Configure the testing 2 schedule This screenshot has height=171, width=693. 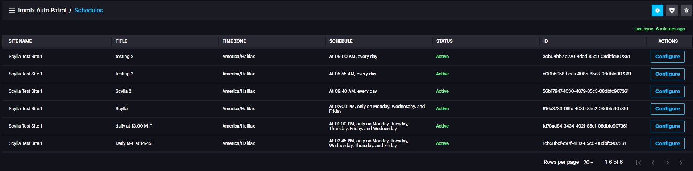pyautogui.click(x=667, y=74)
